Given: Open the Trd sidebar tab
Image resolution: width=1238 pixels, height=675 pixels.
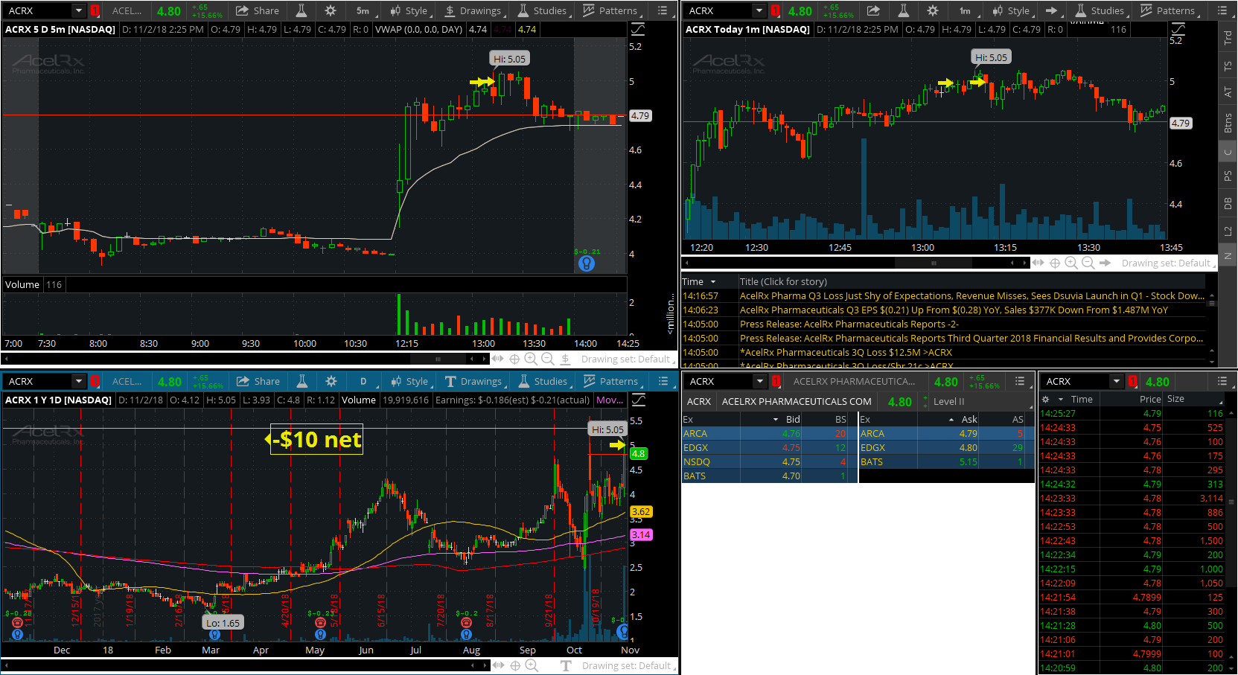Looking at the screenshot, I should tap(1228, 37).
